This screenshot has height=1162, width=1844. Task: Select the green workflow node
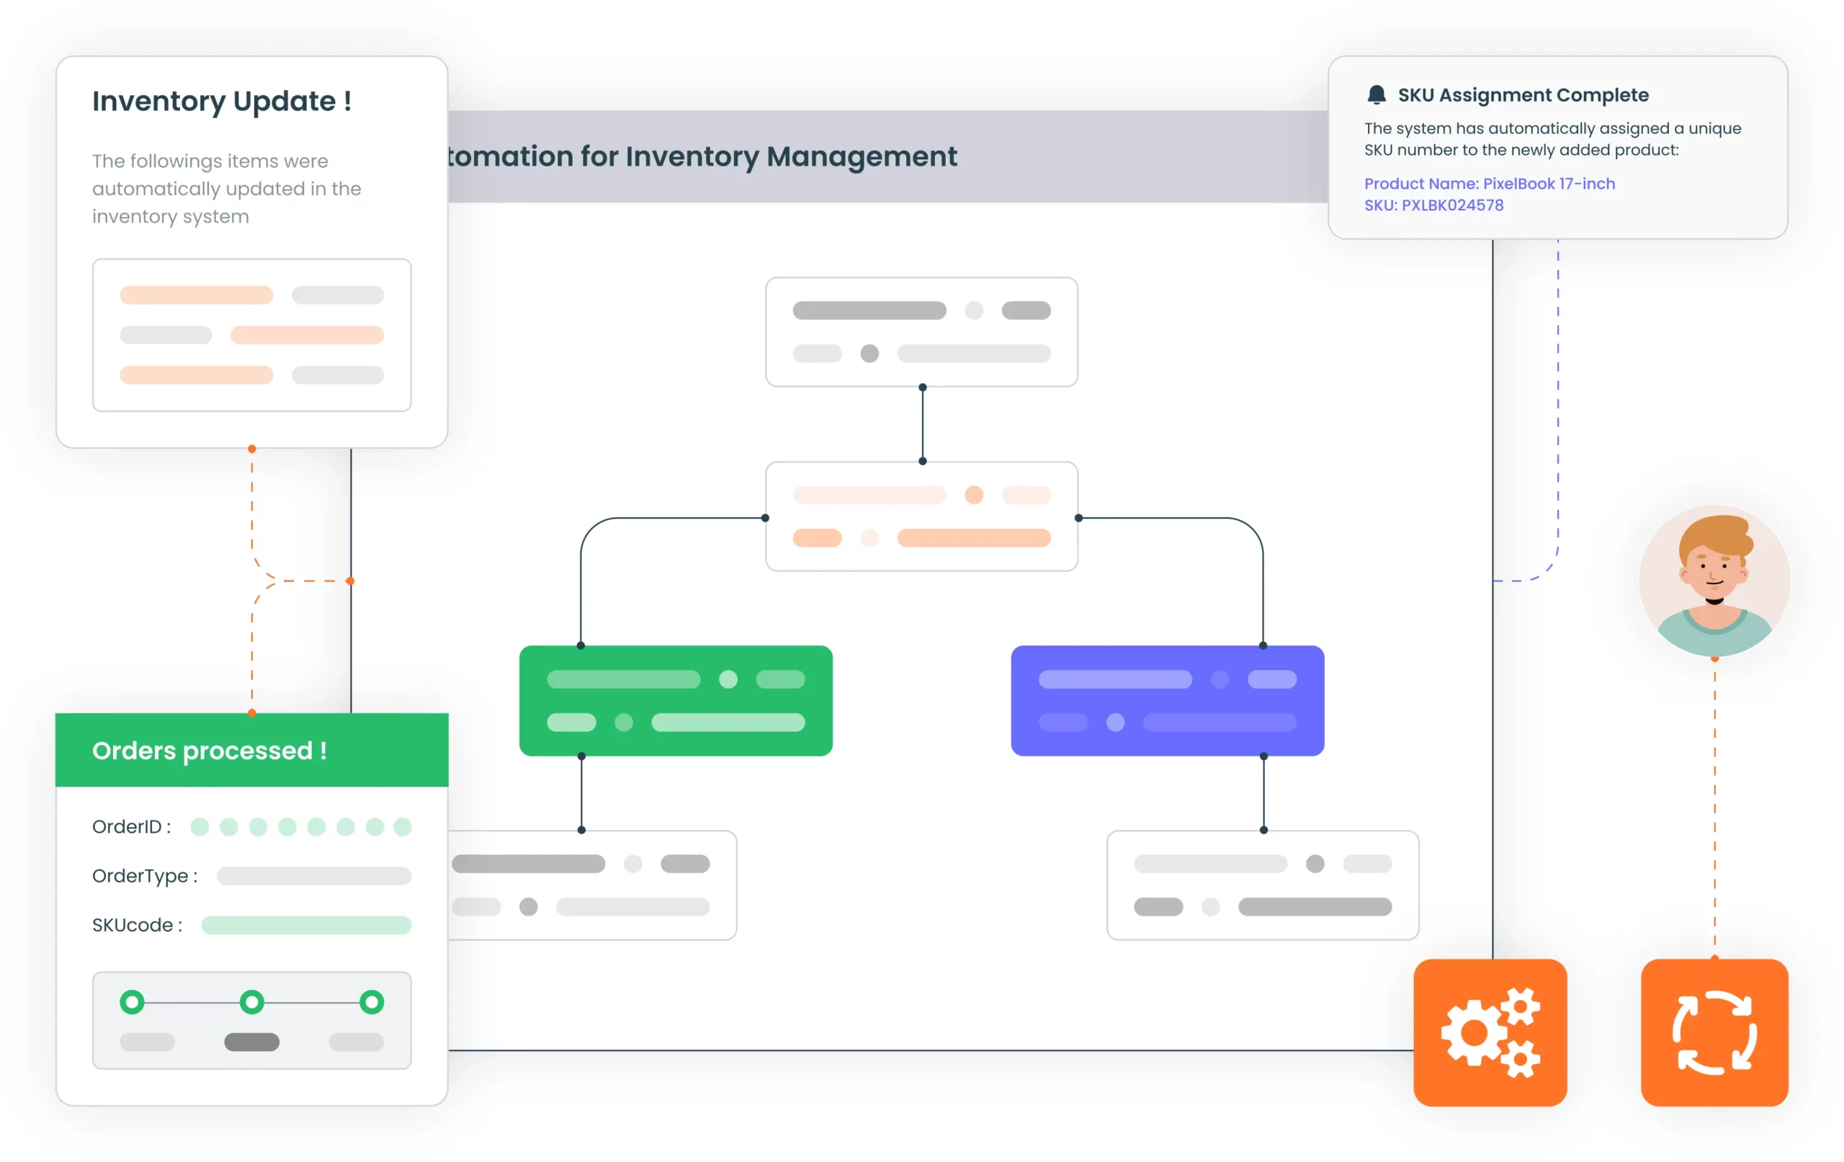[x=676, y=700]
